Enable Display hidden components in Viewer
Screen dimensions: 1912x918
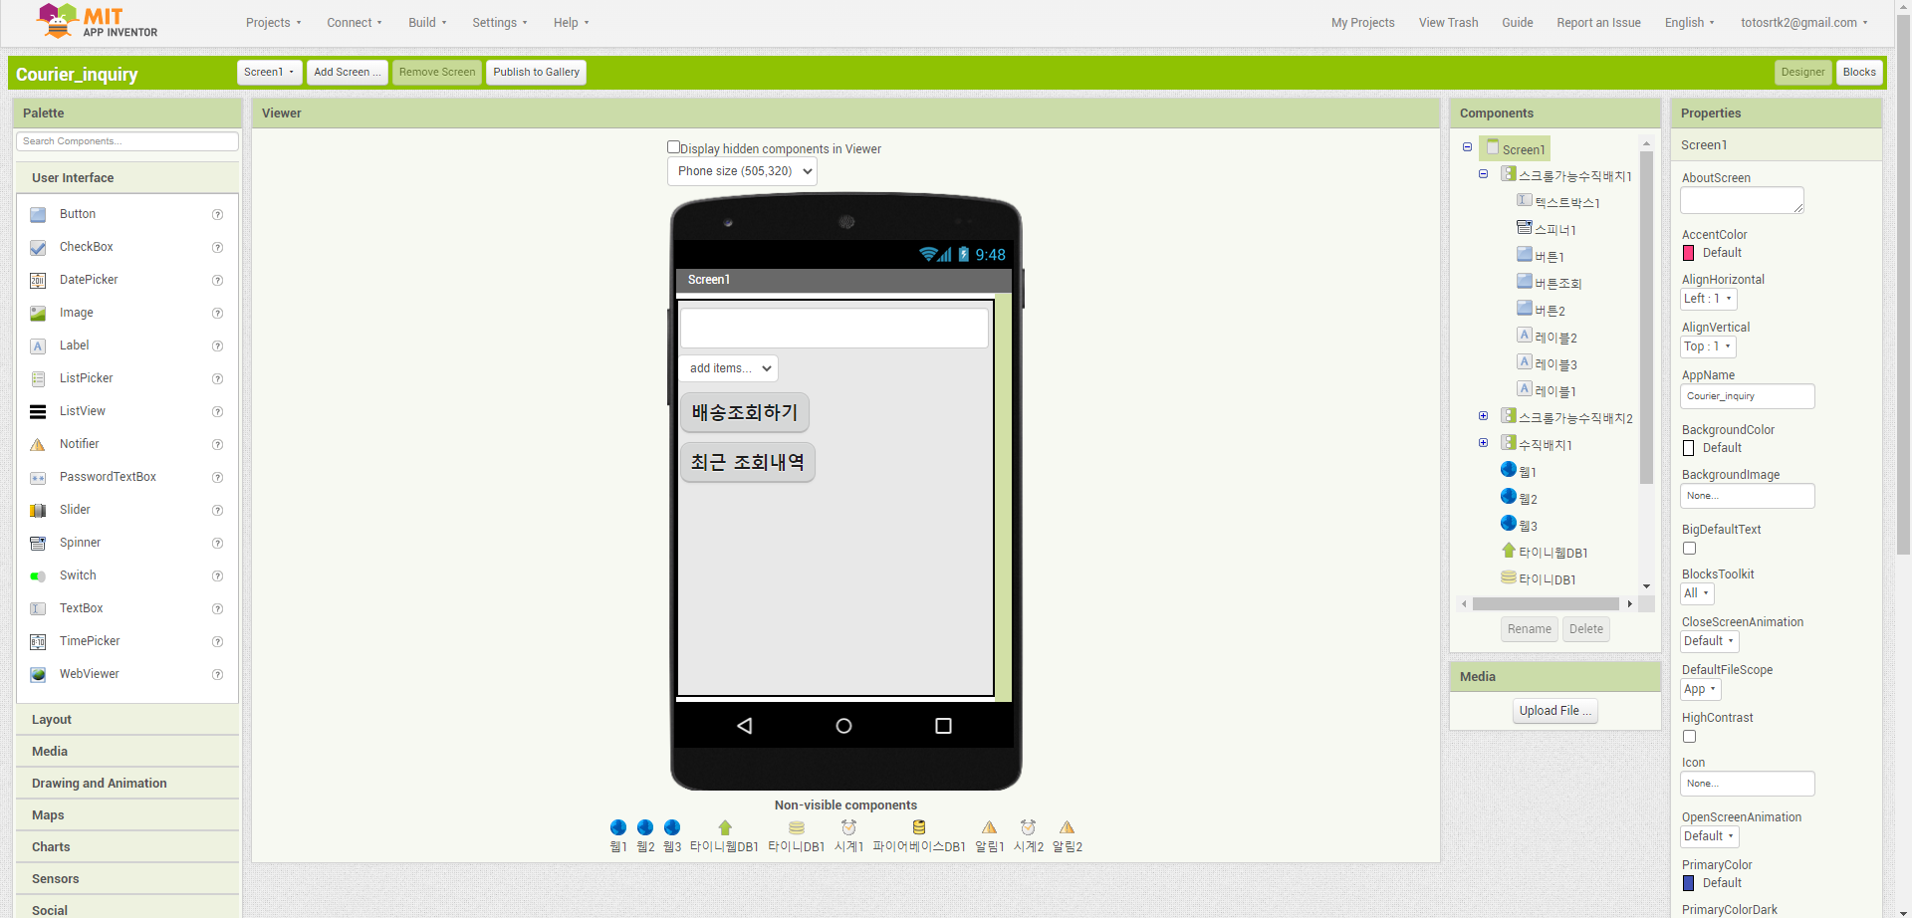click(674, 147)
